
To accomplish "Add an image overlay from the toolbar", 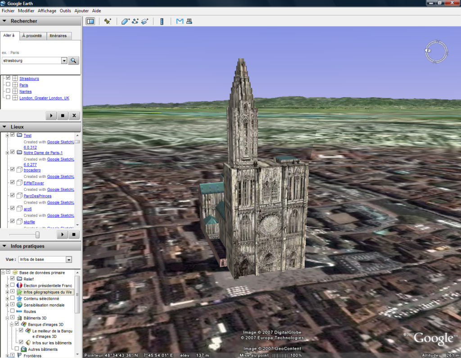I will tap(145, 21).
